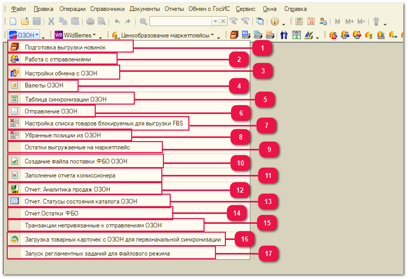Image resolution: width=408 pixels, height=279 pixels.
Task: Click the Redo arrow icon
Action: point(128,22)
